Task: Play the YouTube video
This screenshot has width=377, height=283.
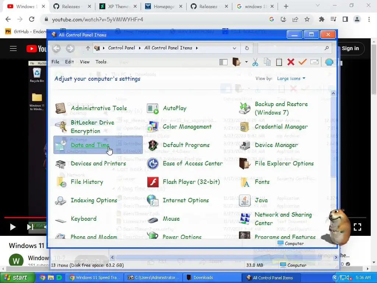Action: coord(13,227)
